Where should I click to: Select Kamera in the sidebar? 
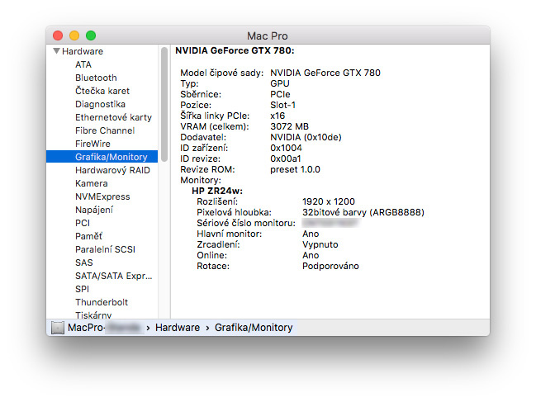92,183
